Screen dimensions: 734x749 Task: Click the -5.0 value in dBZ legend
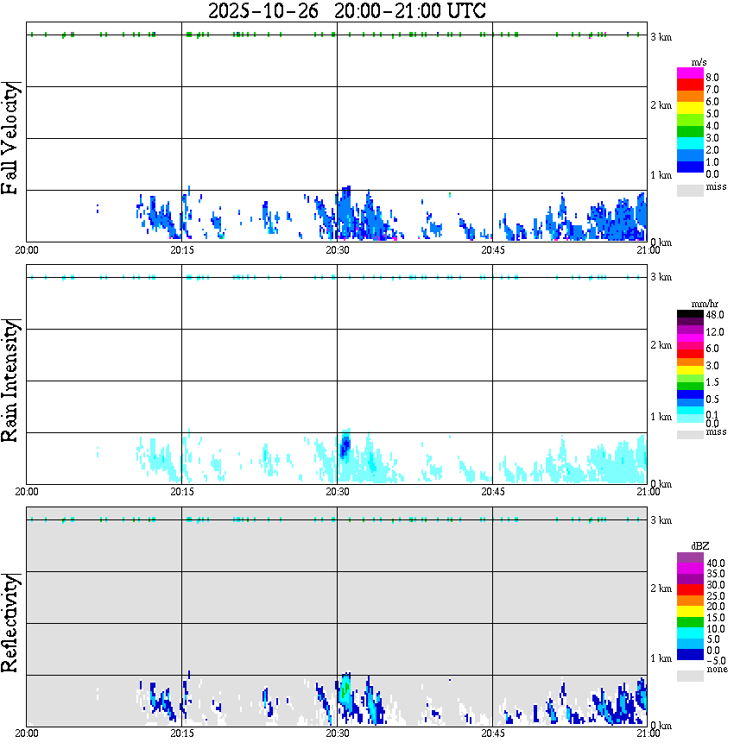tap(716, 661)
